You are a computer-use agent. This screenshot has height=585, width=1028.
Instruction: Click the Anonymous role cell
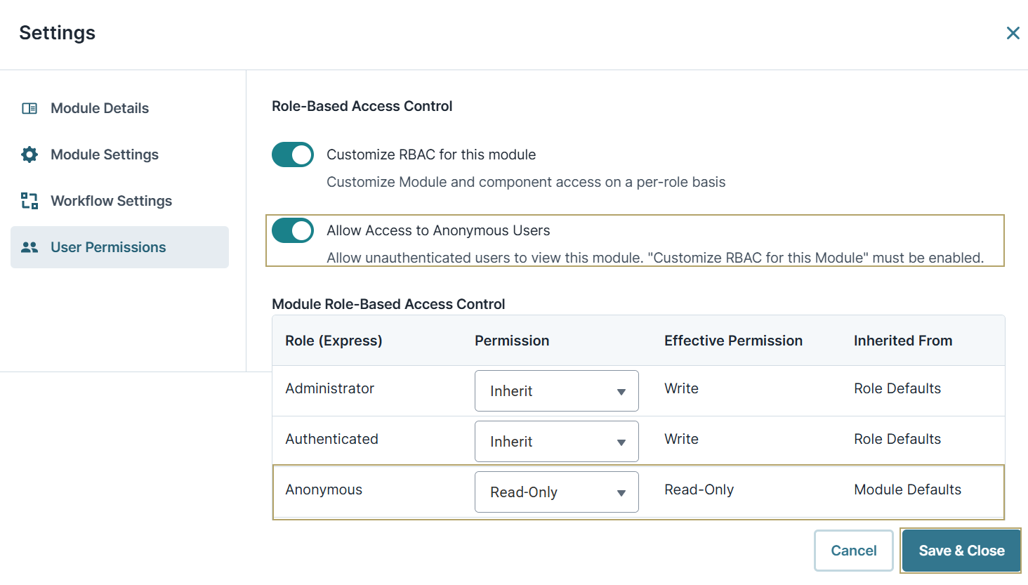[x=324, y=489]
